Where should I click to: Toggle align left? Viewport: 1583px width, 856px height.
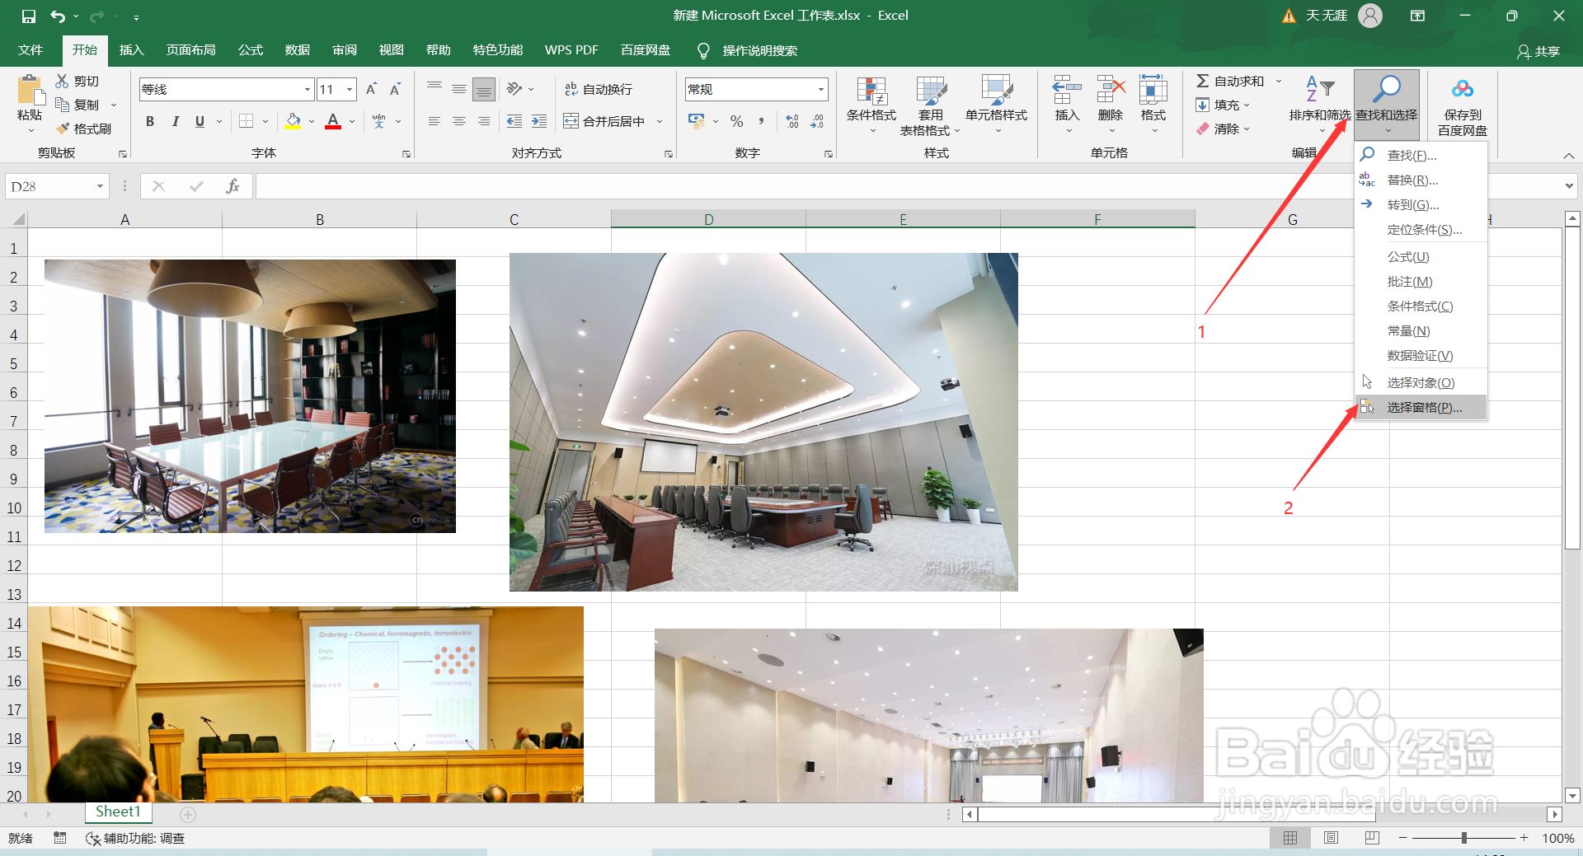coord(435,121)
